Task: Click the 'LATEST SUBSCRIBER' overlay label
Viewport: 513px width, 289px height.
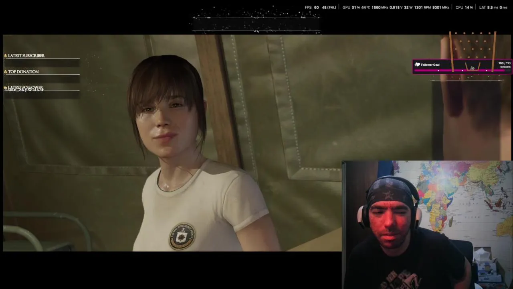Action: (x=26, y=56)
